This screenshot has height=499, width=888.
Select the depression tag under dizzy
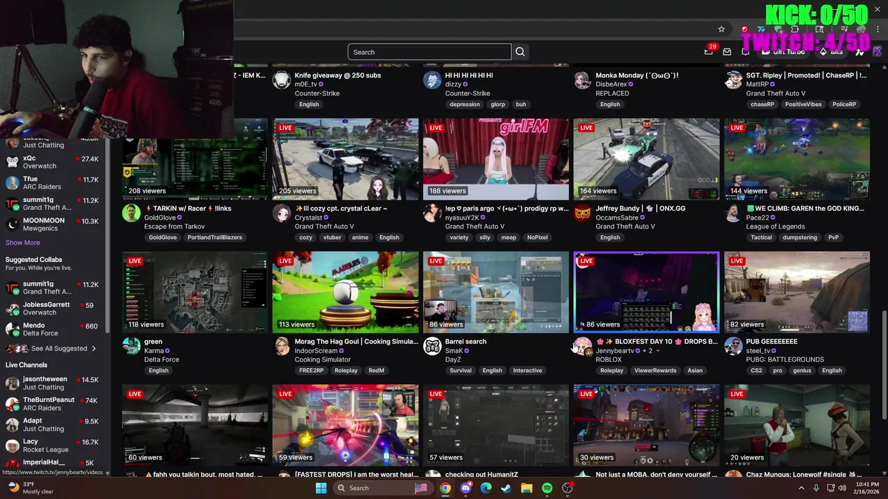[464, 104]
